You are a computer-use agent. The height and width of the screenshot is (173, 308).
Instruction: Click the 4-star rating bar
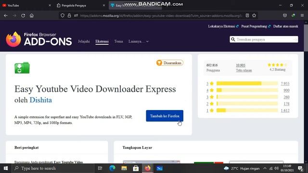(247, 90)
